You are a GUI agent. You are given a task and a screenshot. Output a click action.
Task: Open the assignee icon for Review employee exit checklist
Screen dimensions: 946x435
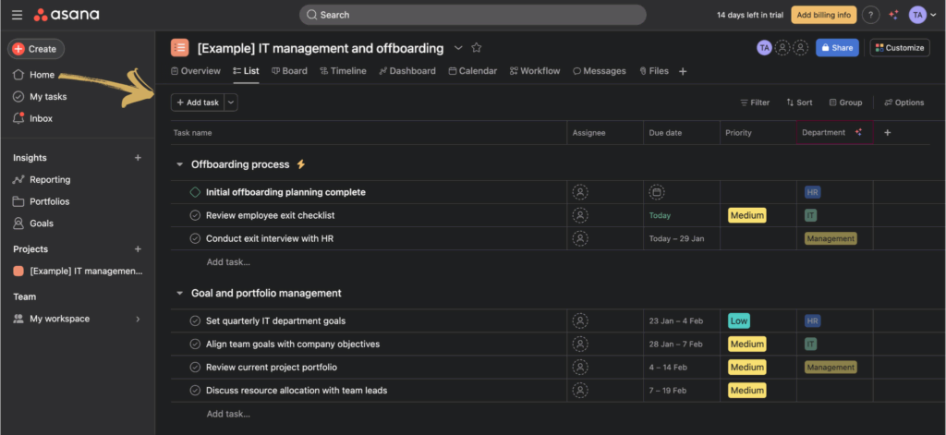580,215
